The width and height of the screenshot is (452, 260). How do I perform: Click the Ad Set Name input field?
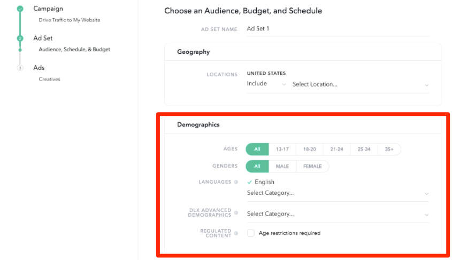click(337, 29)
